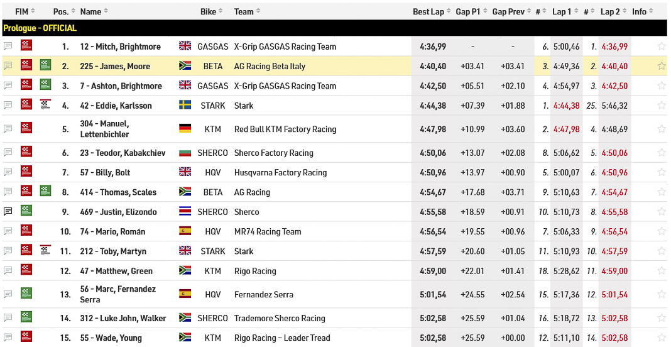Viewport: 671px width, 347px height.
Task: Open comment icon for James Moore row
Action: pos(8,65)
